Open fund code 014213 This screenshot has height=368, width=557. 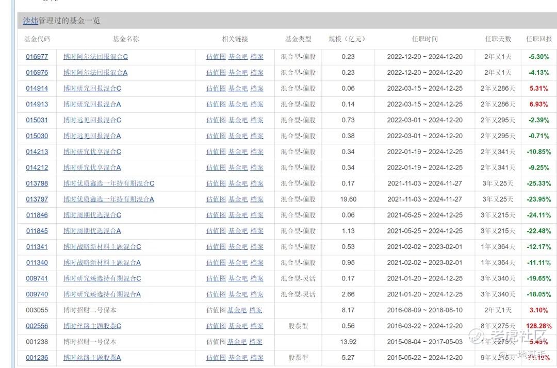pos(37,152)
